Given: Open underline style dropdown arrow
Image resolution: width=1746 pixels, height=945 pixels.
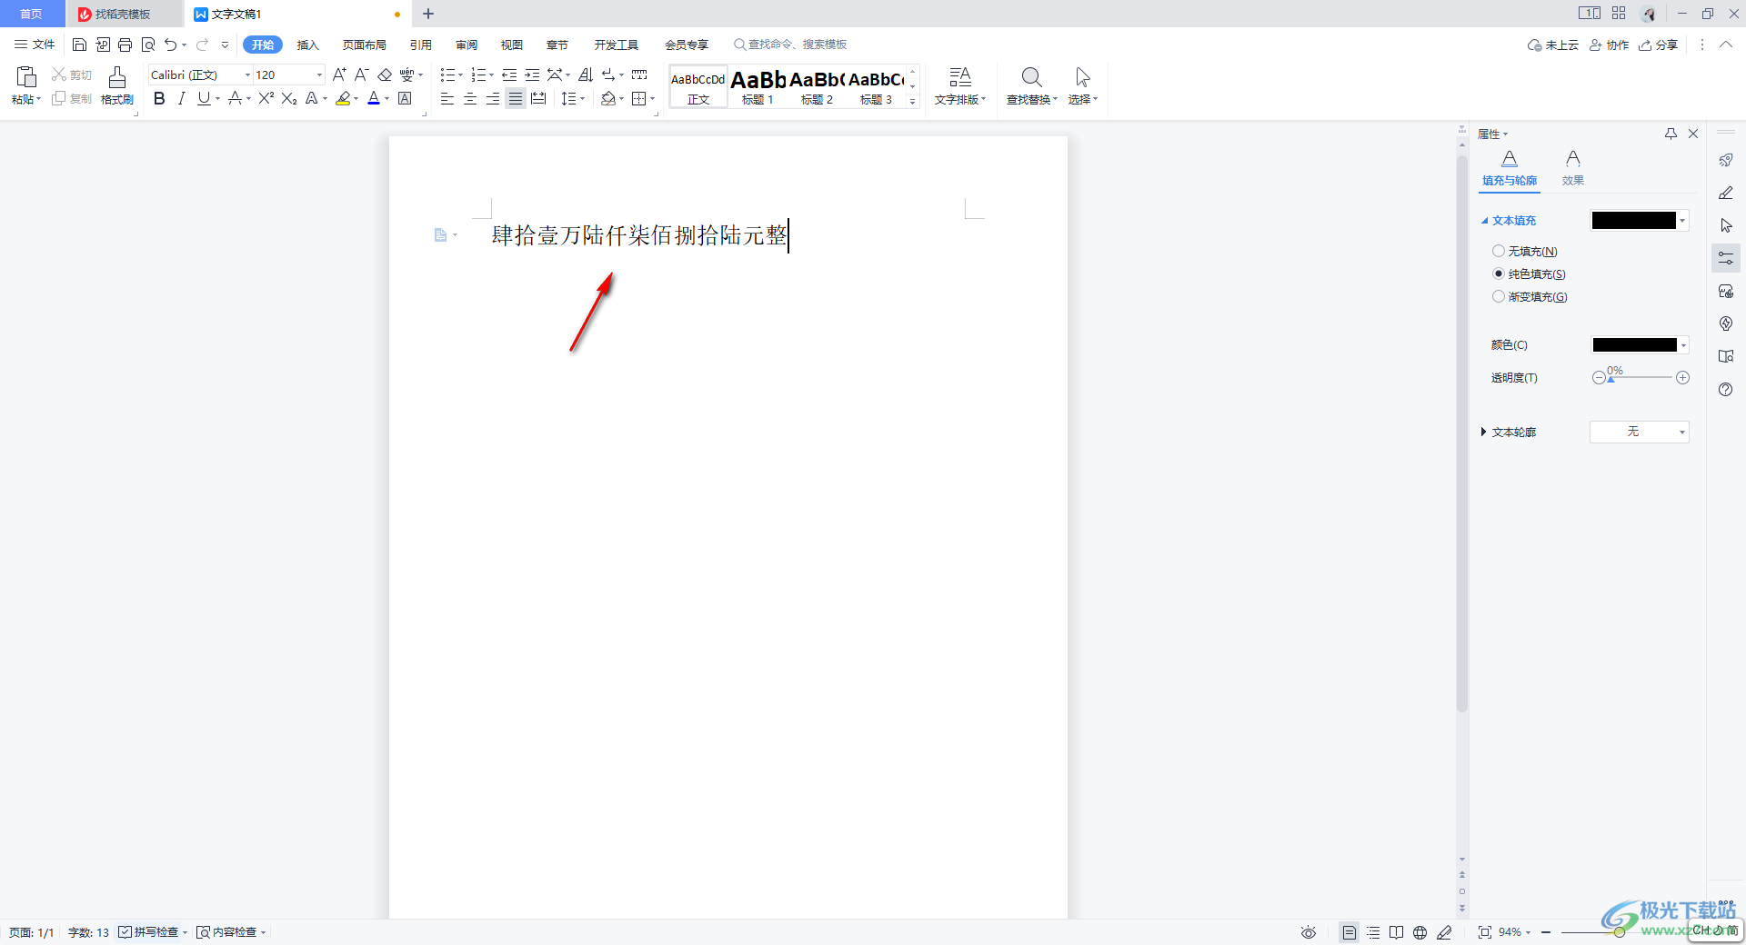Looking at the screenshot, I should (x=218, y=98).
